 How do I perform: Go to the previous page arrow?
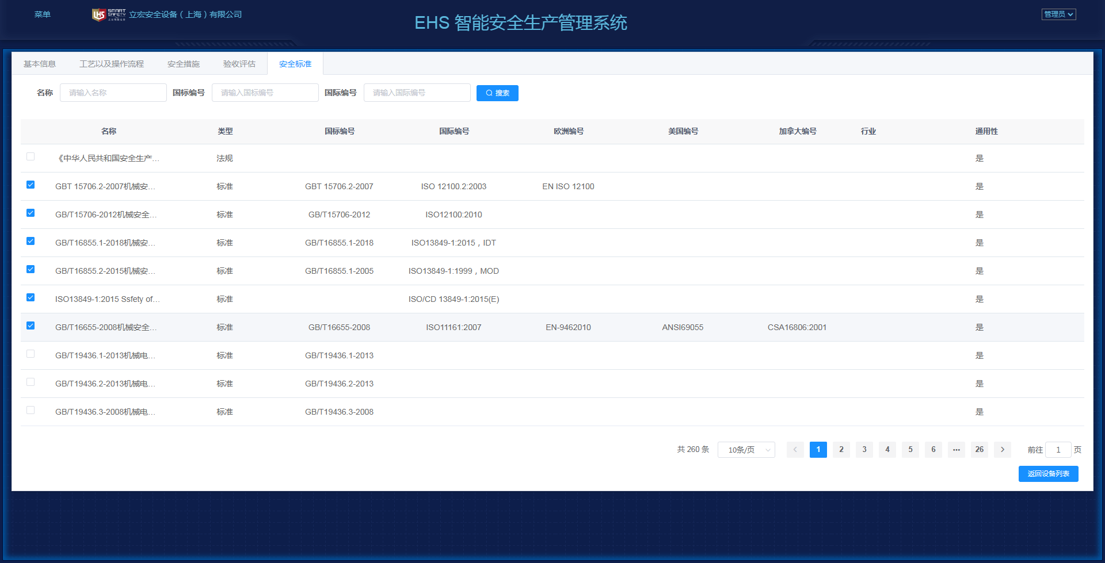pyautogui.click(x=795, y=450)
